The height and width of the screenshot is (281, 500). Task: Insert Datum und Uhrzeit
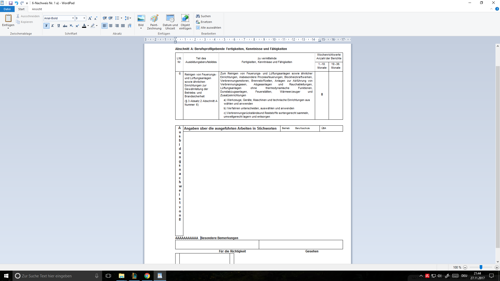pyautogui.click(x=170, y=18)
